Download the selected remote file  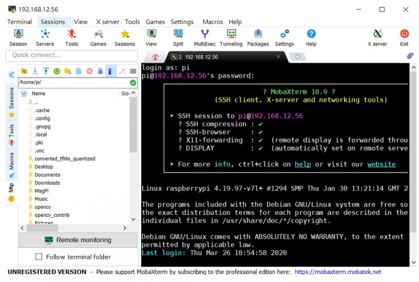click(x=35, y=71)
